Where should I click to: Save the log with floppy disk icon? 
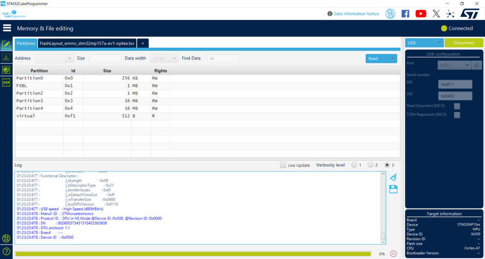393,190
